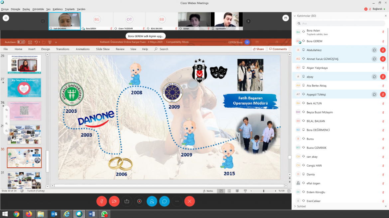Mute Ayşegül Tüfekçi microphone
Image resolution: width=389 pixels, height=218 pixels.
pyautogui.click(x=383, y=94)
